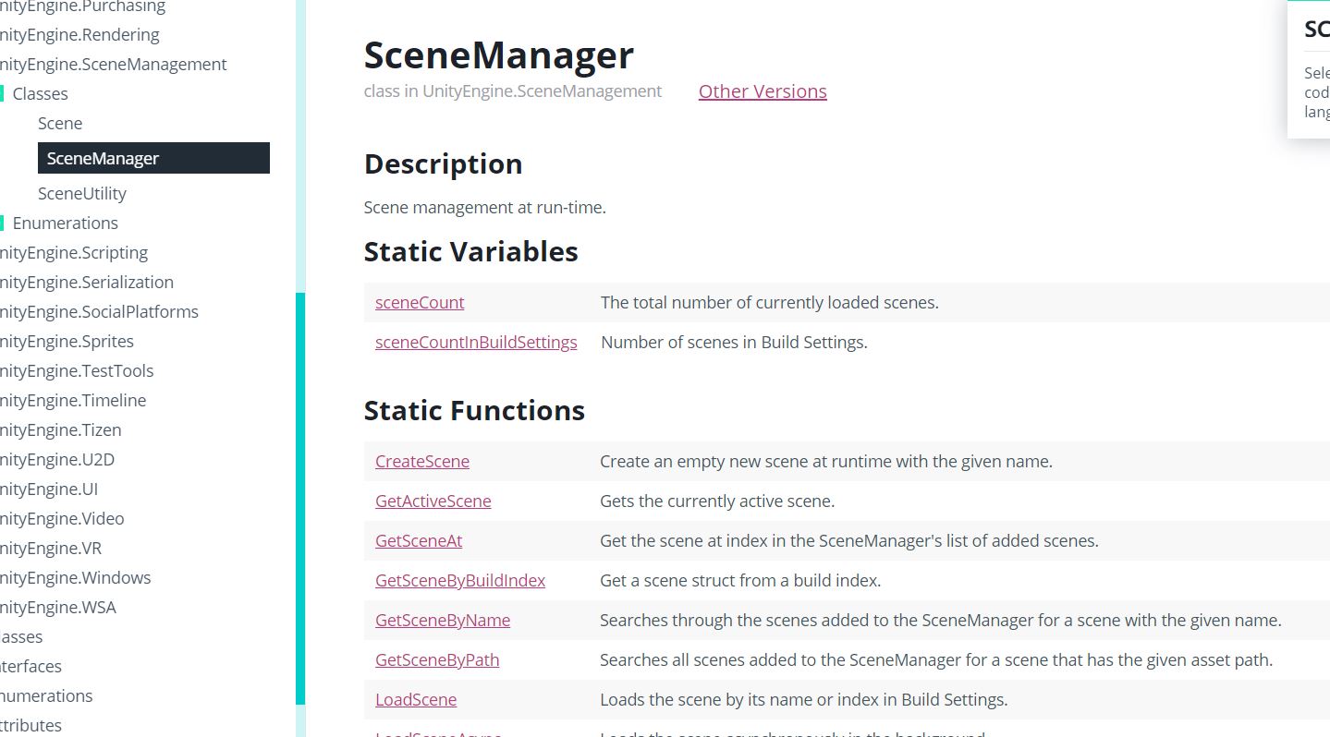Click the Other Versions link

coord(763,91)
